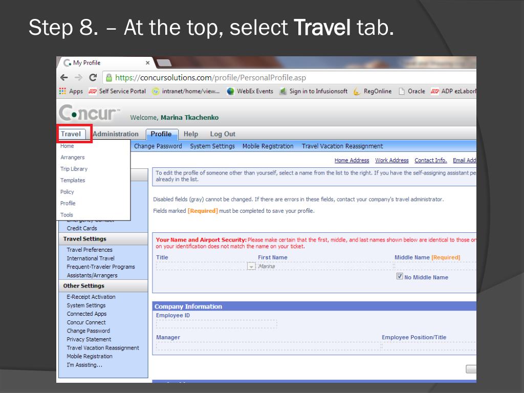The height and width of the screenshot is (393, 524).
Task: Click the Concur logo
Action: 89,113
